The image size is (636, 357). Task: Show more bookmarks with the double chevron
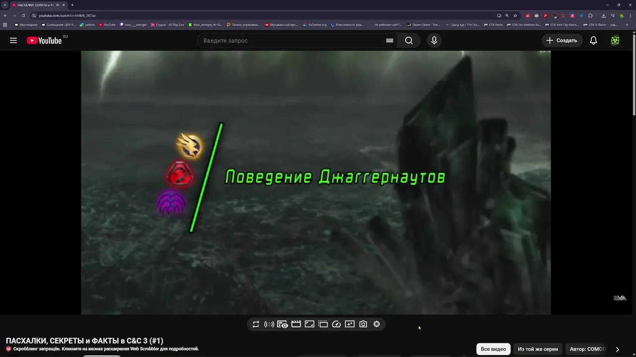tap(628, 24)
